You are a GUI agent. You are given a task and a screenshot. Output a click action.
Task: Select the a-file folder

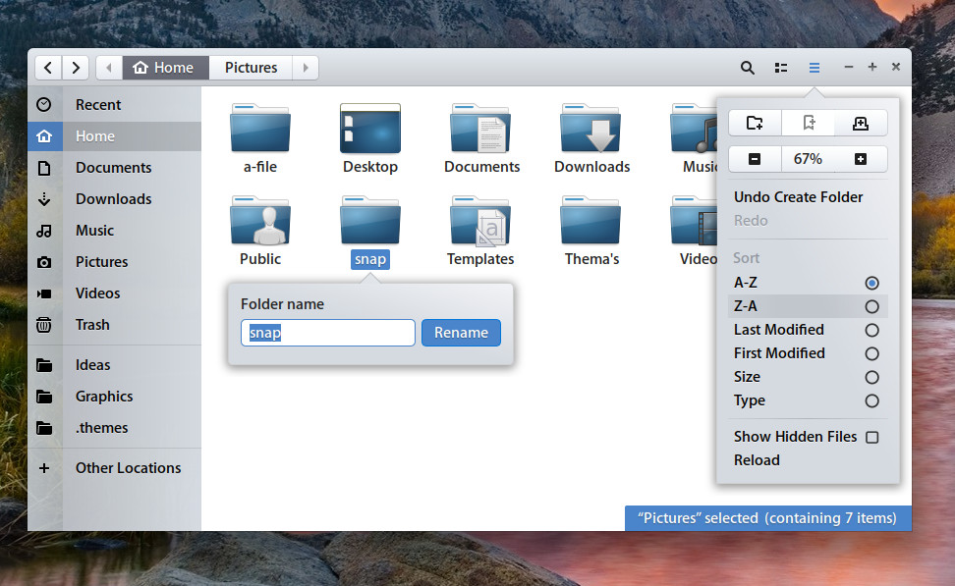tap(260, 129)
